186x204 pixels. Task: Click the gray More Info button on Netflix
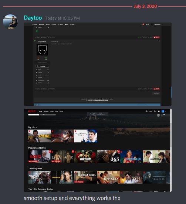[48, 115]
